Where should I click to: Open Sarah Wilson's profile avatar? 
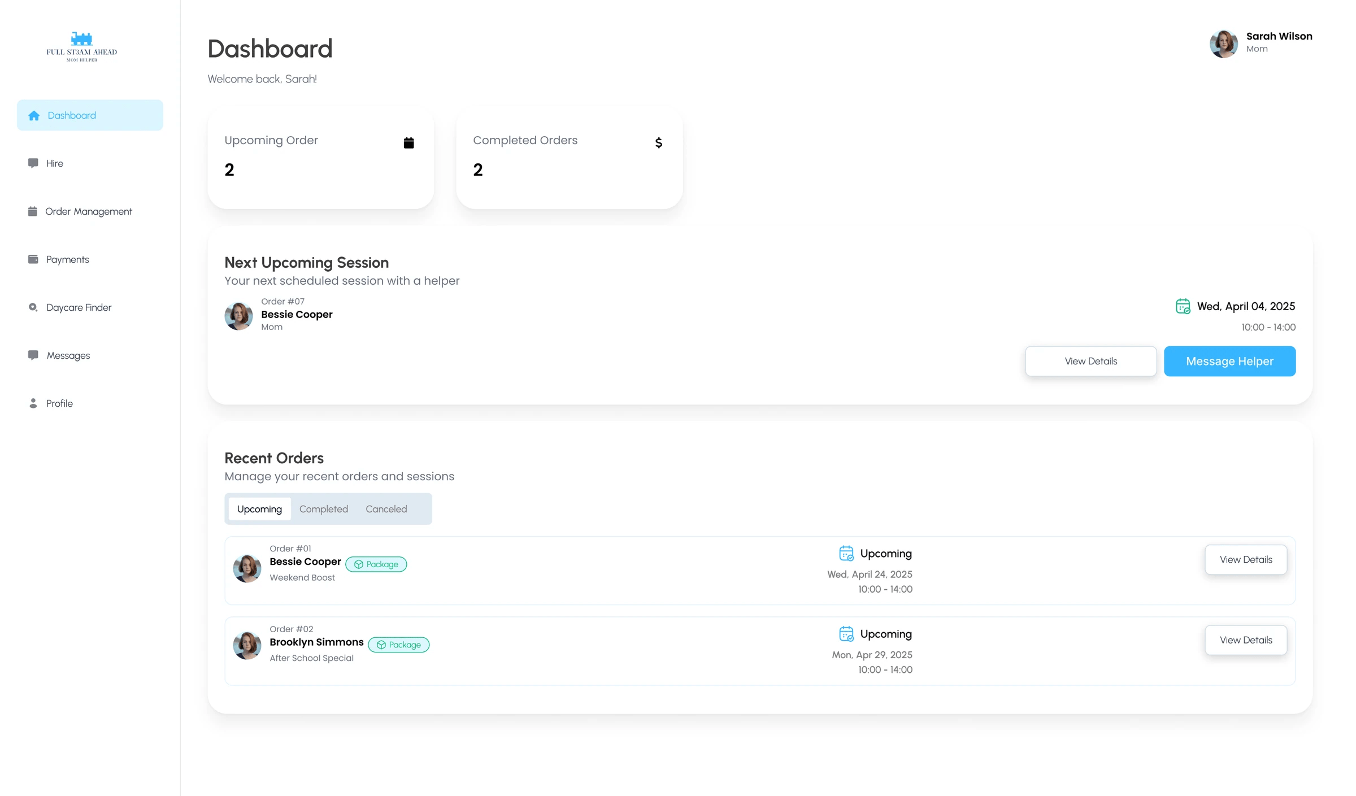point(1224,44)
